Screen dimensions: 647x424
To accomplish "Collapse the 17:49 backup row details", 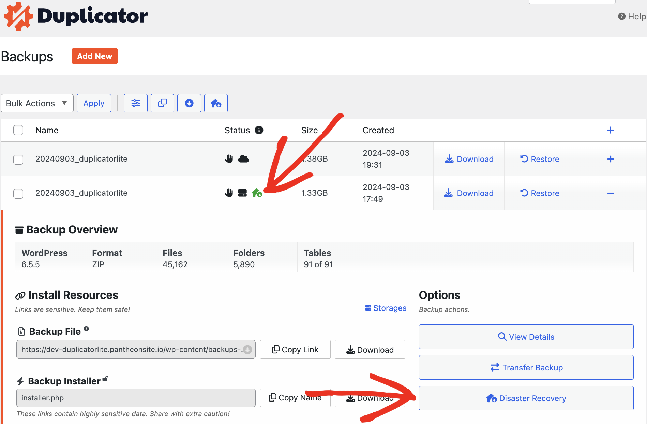I will pos(611,193).
